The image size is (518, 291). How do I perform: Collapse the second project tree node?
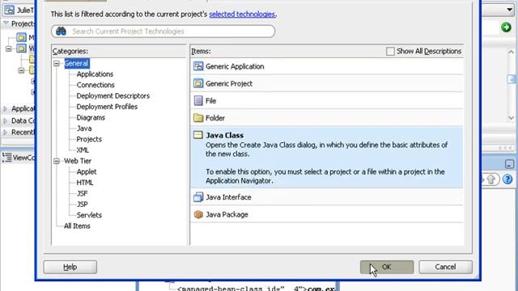[9, 48]
